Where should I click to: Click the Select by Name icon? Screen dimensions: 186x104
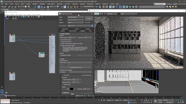pyautogui.click(x=29, y=7)
